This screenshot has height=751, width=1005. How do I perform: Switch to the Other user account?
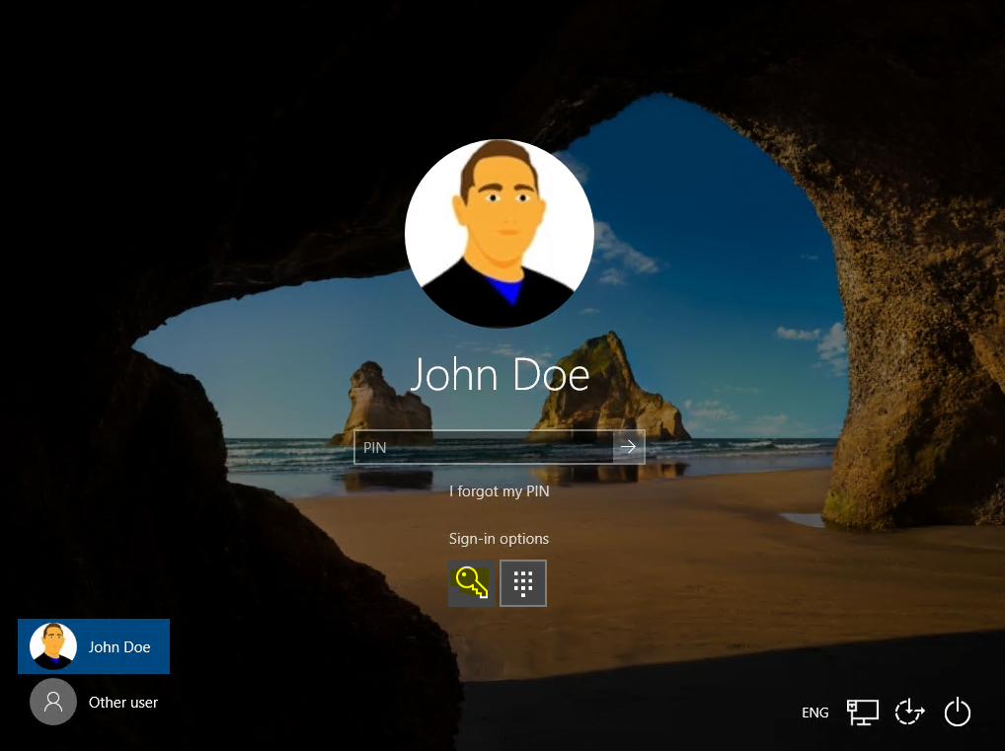(94, 702)
